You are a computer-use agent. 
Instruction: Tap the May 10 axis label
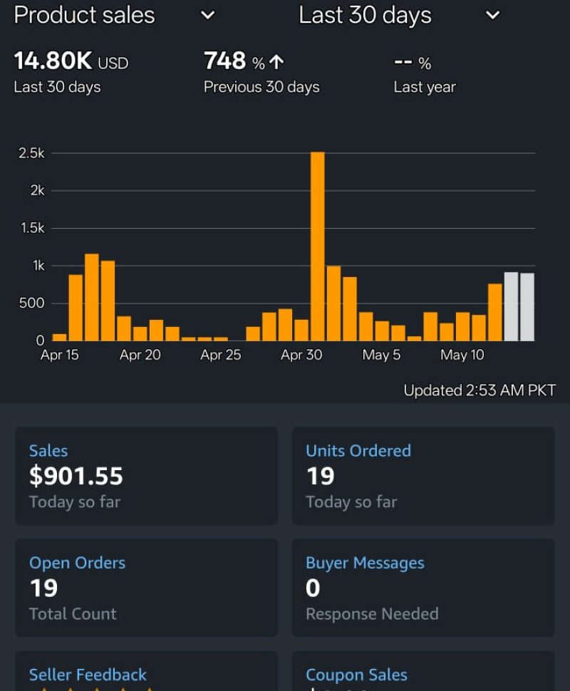coord(462,355)
